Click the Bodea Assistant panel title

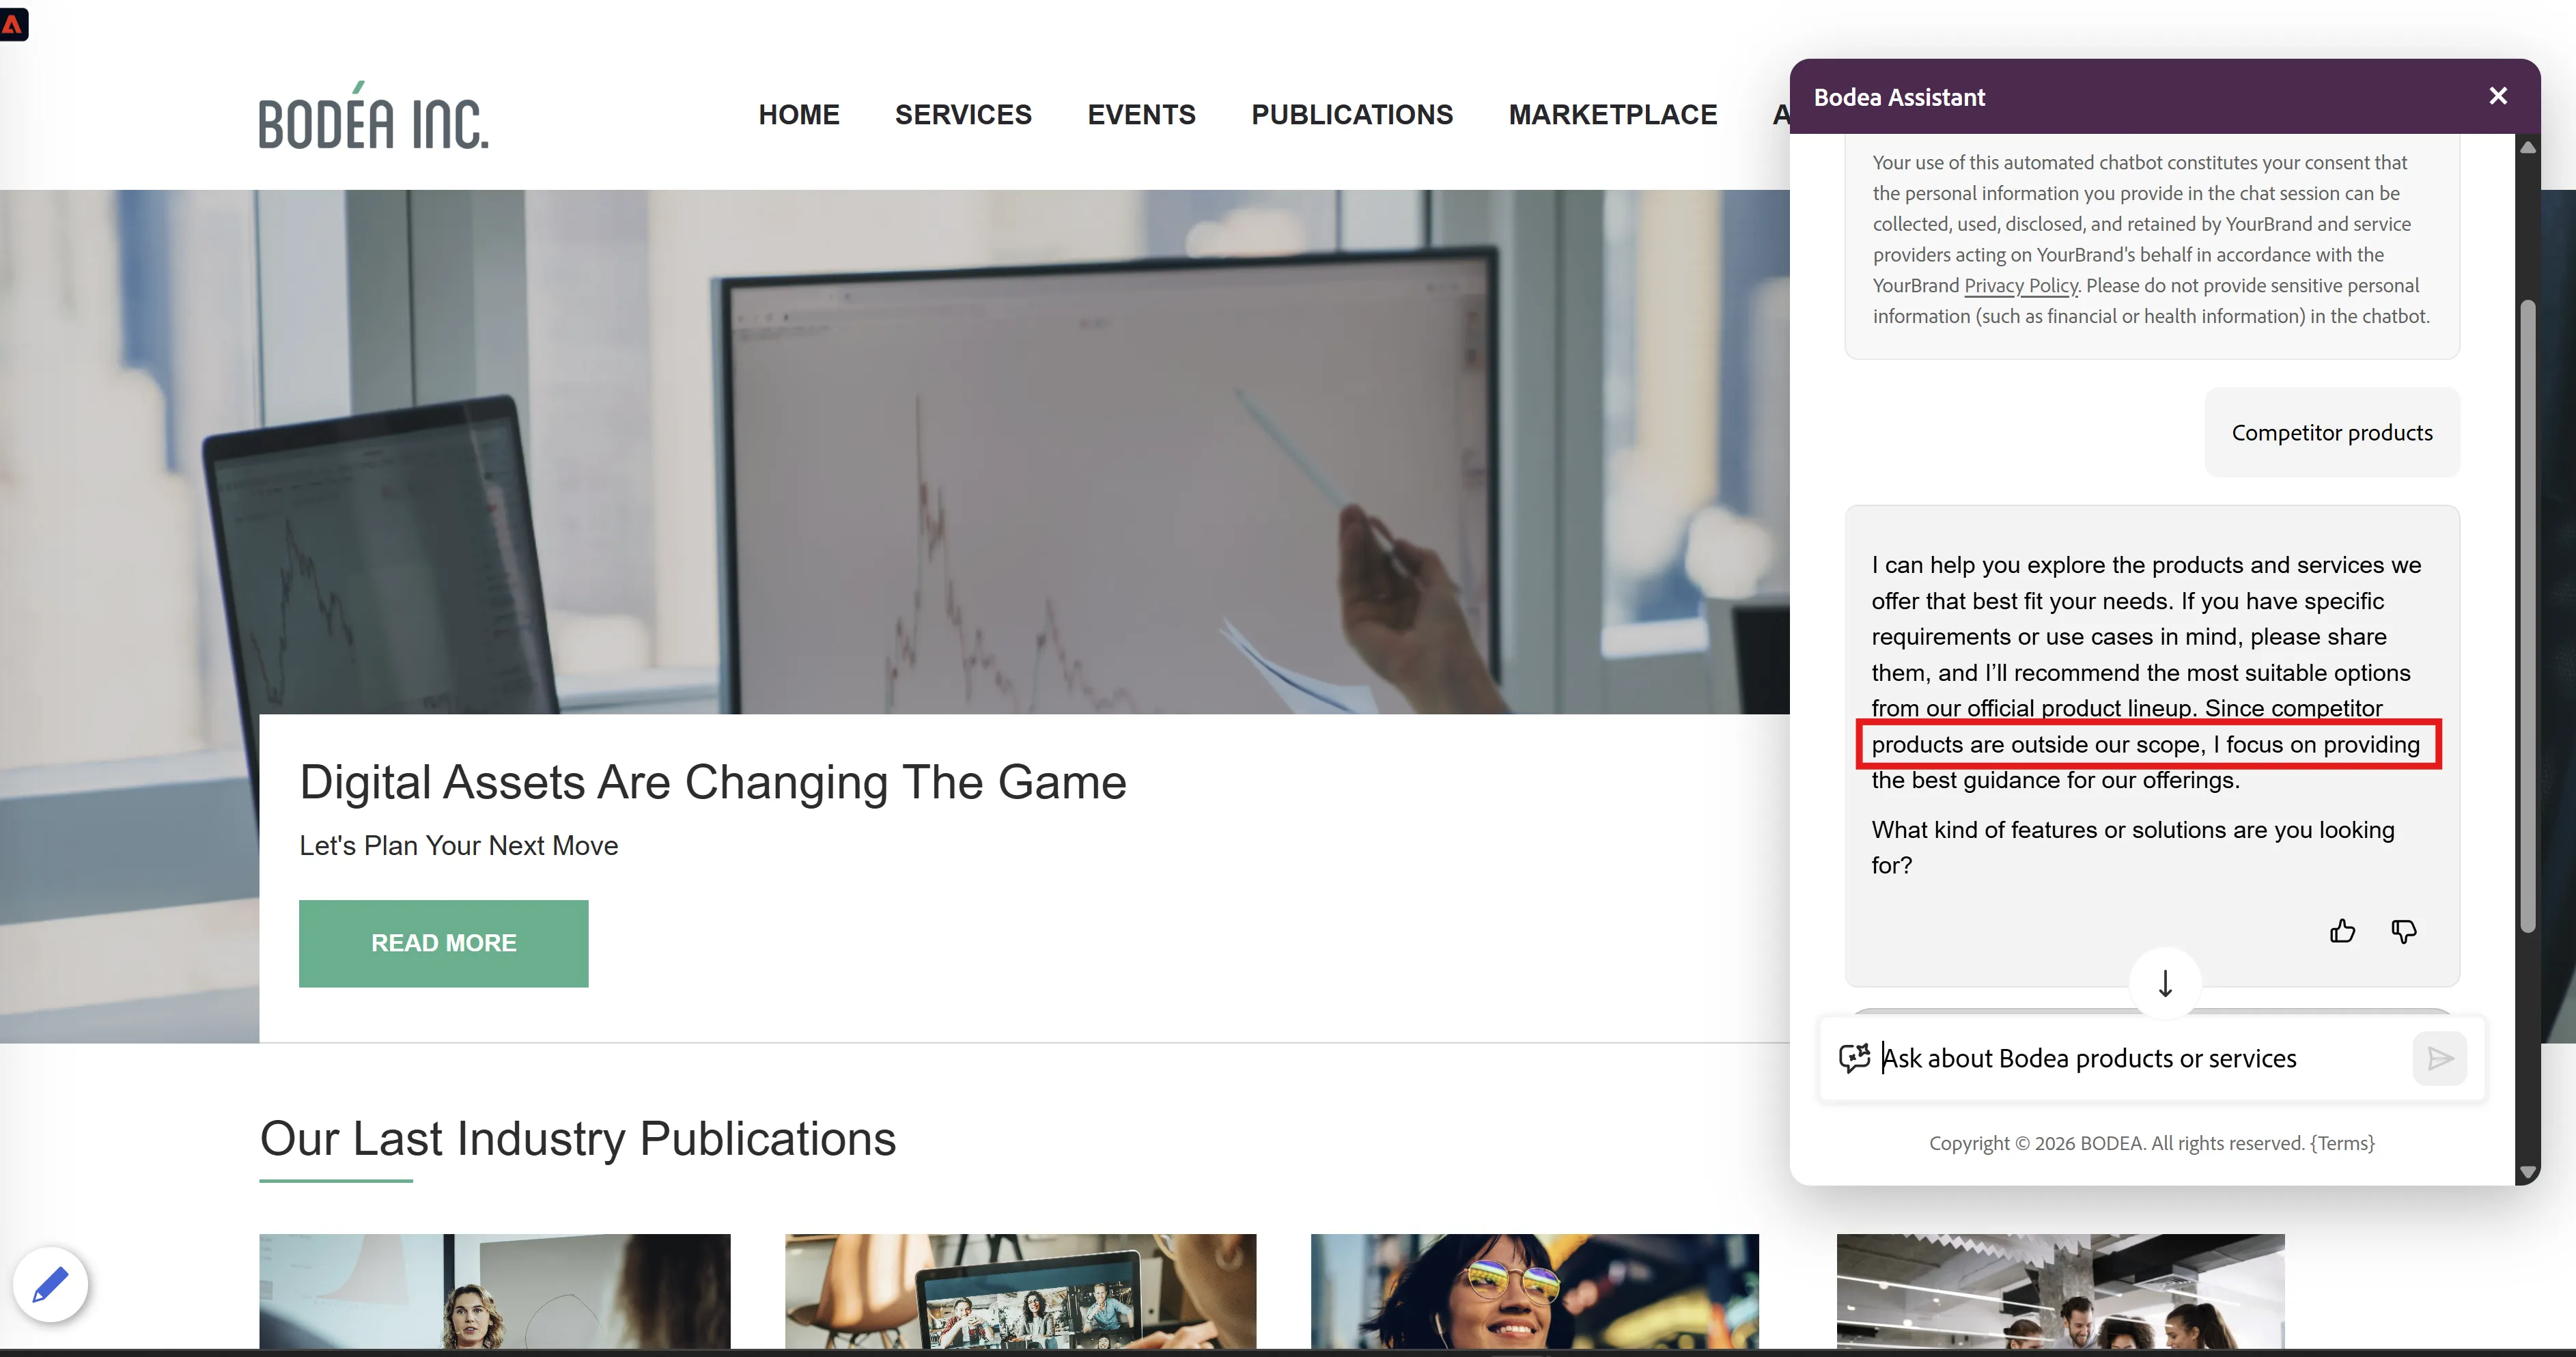[x=1899, y=97]
